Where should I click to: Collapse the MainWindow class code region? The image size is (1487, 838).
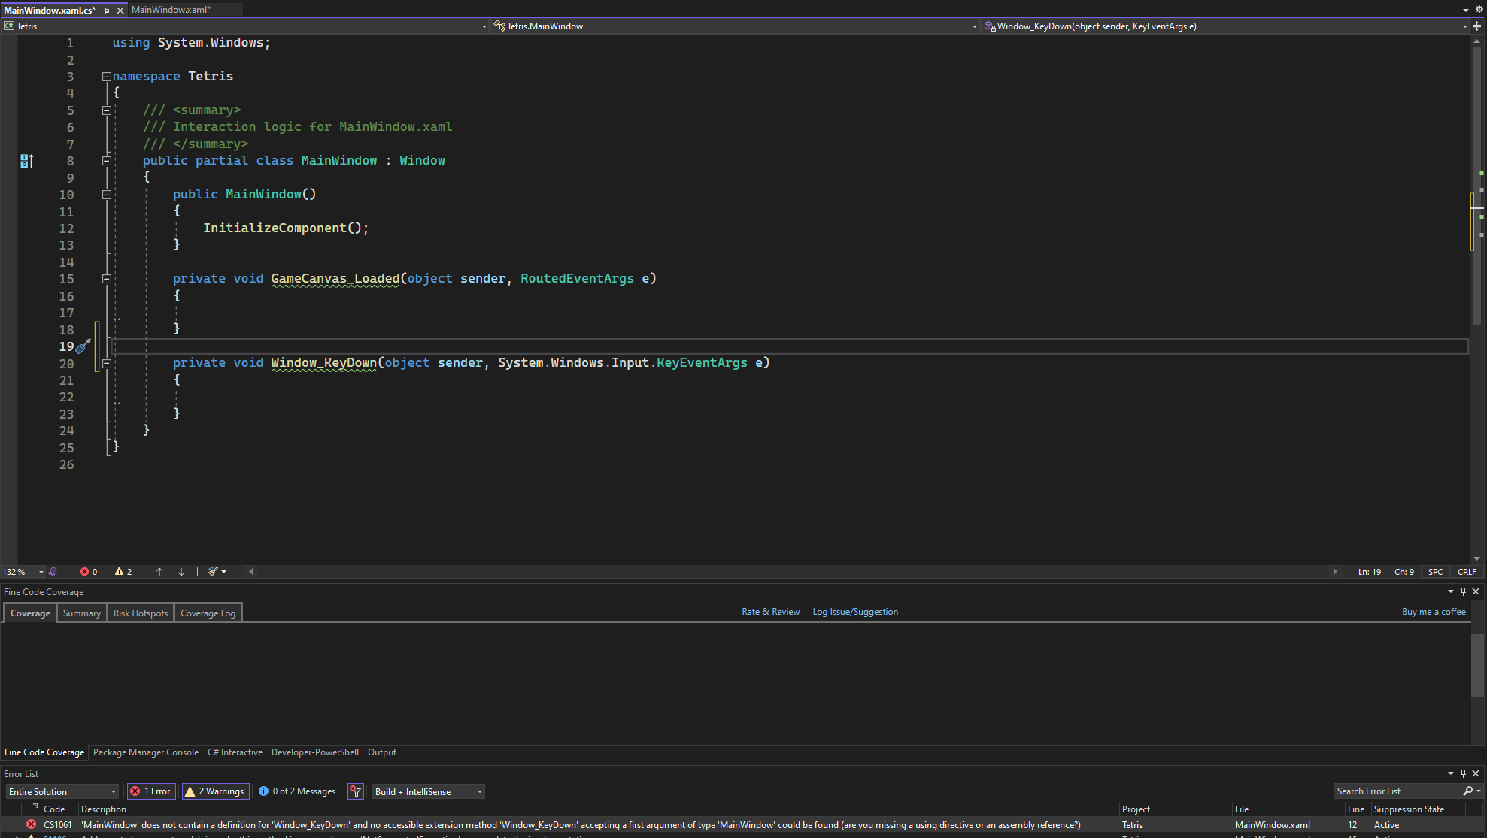point(106,161)
